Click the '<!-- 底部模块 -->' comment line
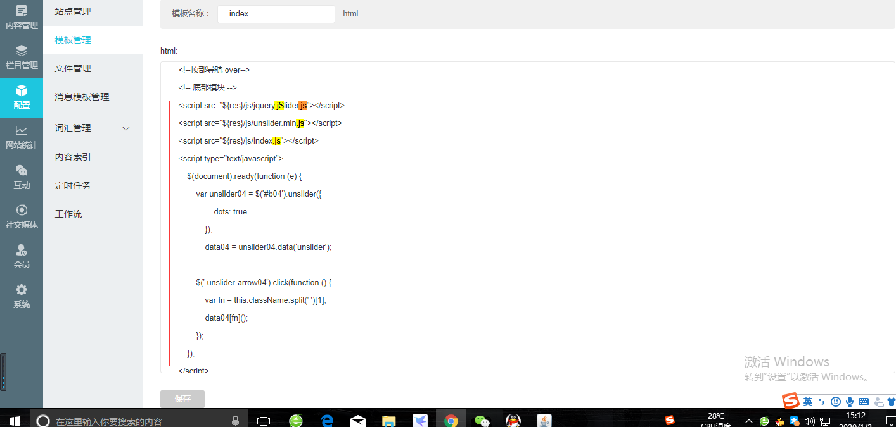Screen dimensions: 896x427 [x=208, y=88]
